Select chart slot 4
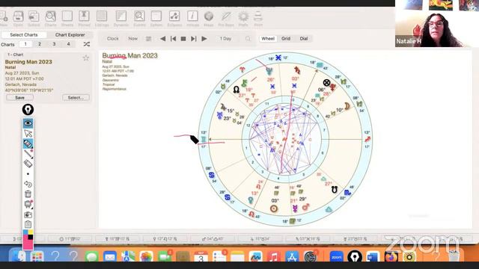Viewport: 479px width, 269px height. pos(68,44)
